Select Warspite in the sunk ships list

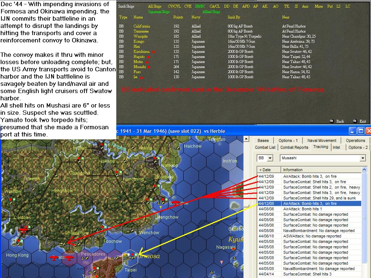141,37
